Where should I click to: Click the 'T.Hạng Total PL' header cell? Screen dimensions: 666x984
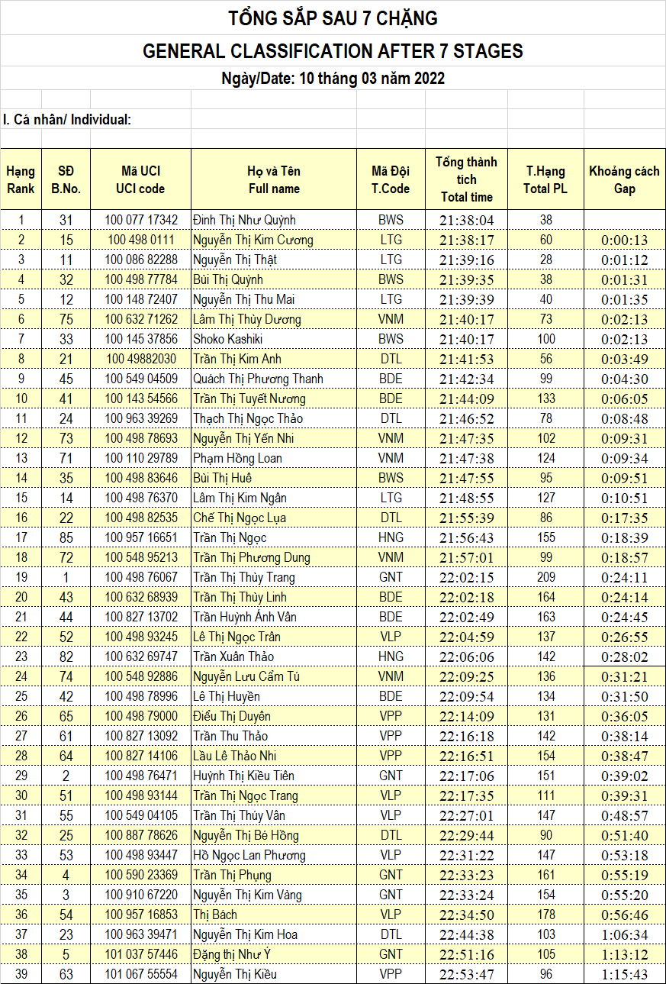point(545,179)
